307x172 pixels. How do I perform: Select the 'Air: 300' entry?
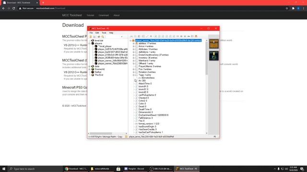point(142,81)
